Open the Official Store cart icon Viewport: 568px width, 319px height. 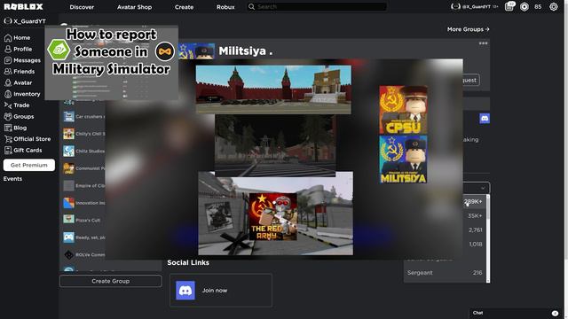(8, 139)
